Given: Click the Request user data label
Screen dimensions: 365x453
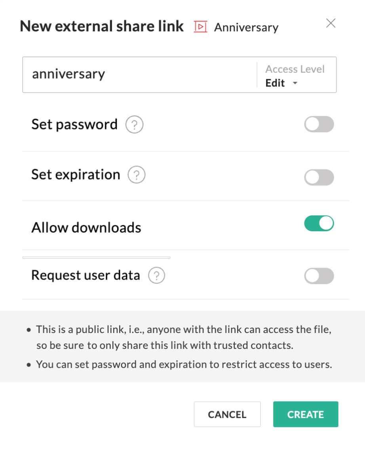Looking at the screenshot, I should coord(86,275).
